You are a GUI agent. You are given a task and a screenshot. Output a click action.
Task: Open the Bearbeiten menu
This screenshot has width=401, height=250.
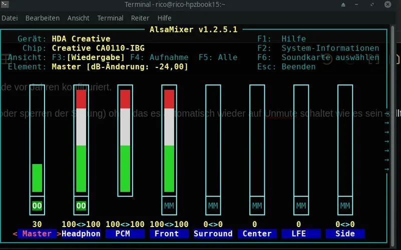pos(43,18)
